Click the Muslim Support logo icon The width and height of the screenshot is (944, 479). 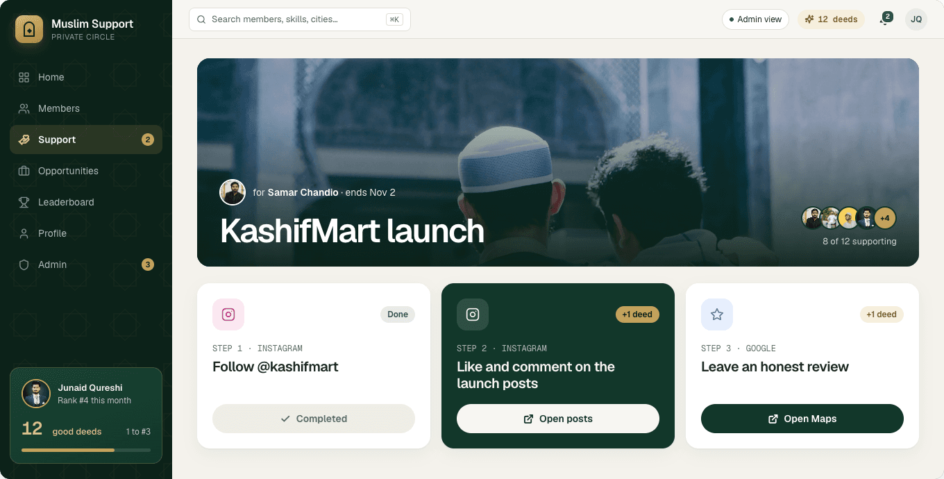29,29
